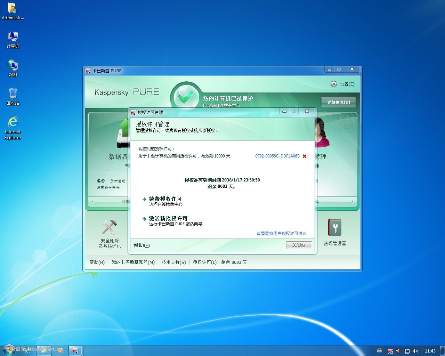The width and height of the screenshot is (445, 356).
Task: Select the 回收站 recycle bin icon
Action: (x=13, y=97)
